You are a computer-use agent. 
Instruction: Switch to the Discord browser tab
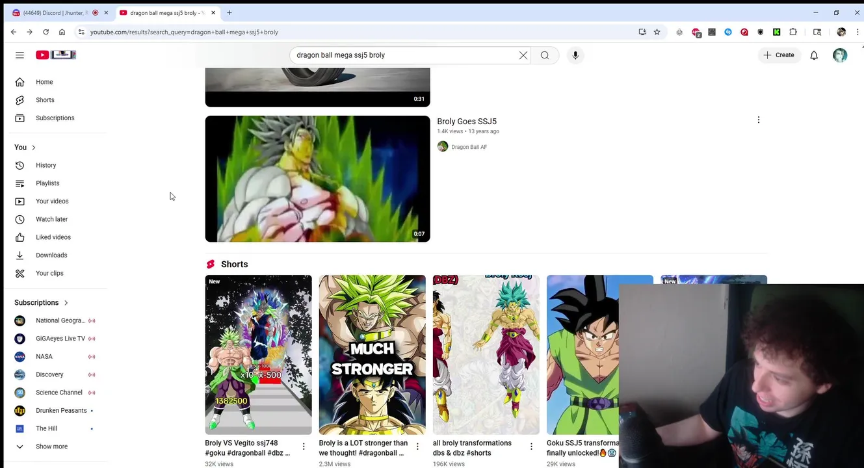coord(55,13)
